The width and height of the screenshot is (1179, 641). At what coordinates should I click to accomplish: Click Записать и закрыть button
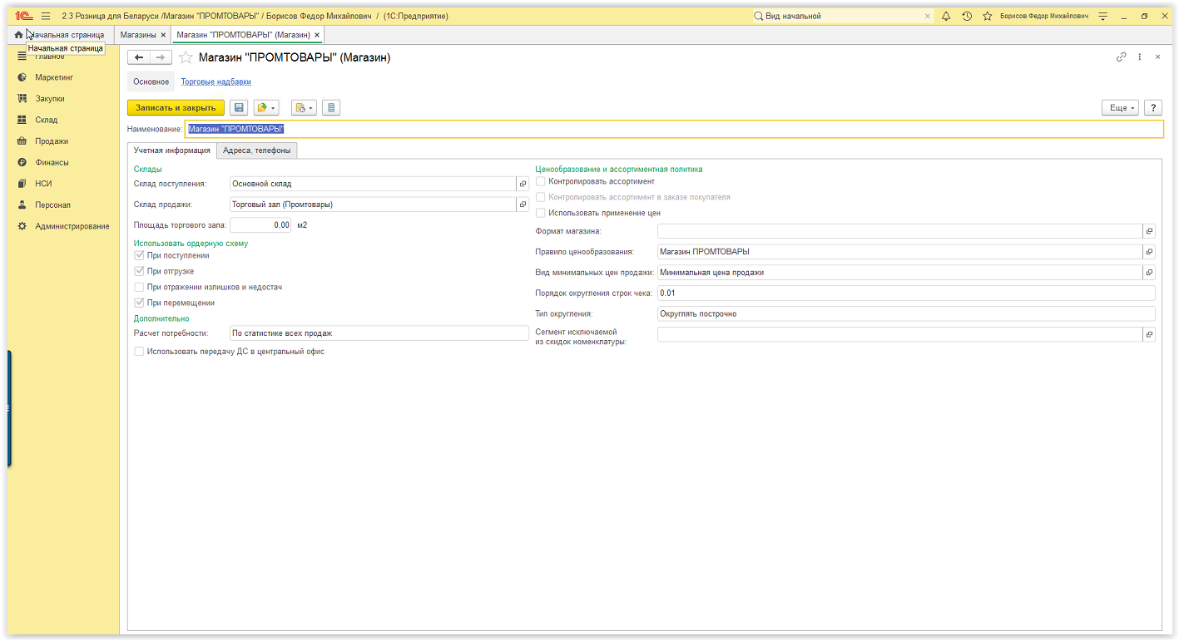[176, 108]
